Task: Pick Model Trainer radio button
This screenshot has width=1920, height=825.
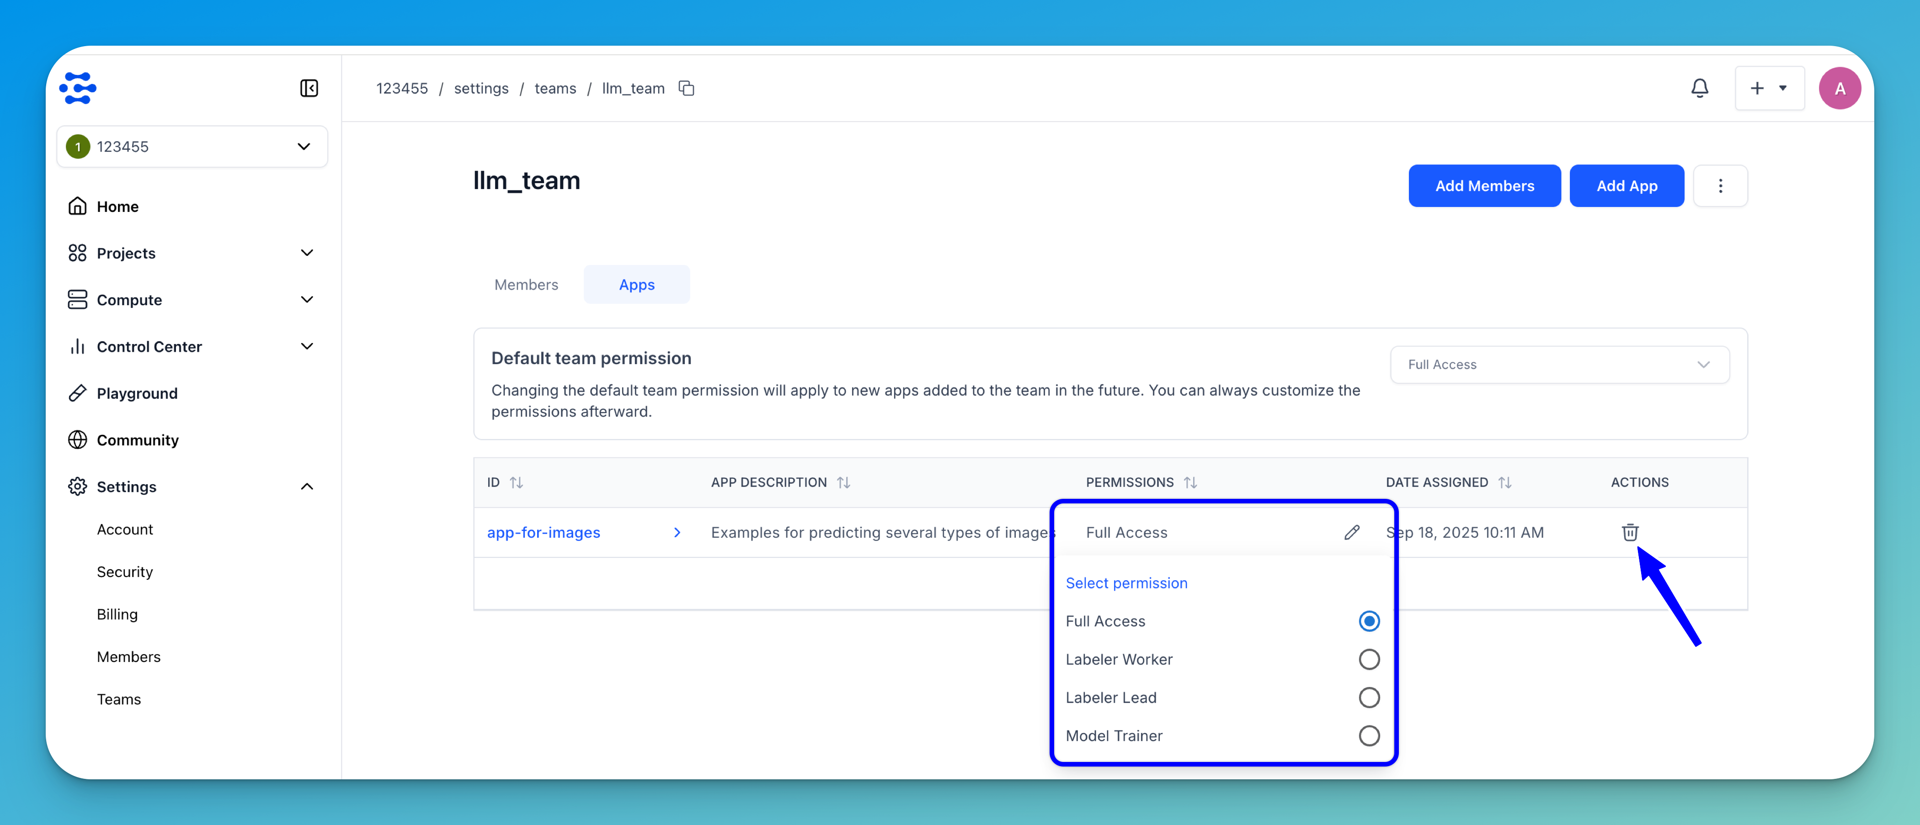Action: (1368, 735)
